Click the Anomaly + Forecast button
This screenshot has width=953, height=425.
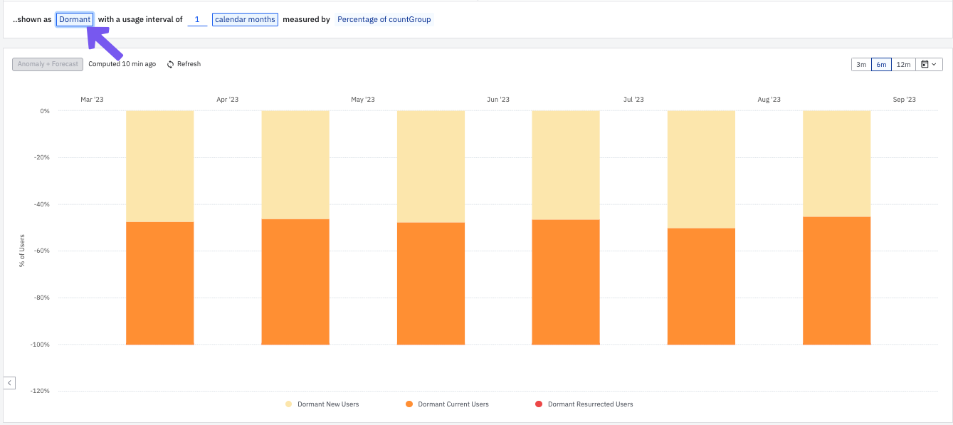click(x=47, y=63)
